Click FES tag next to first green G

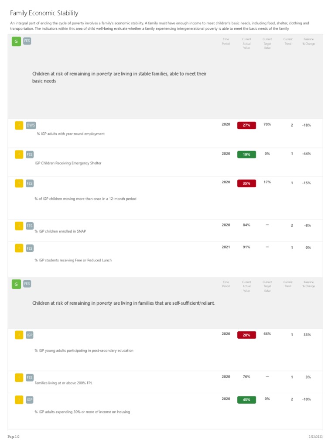[x=27, y=41]
